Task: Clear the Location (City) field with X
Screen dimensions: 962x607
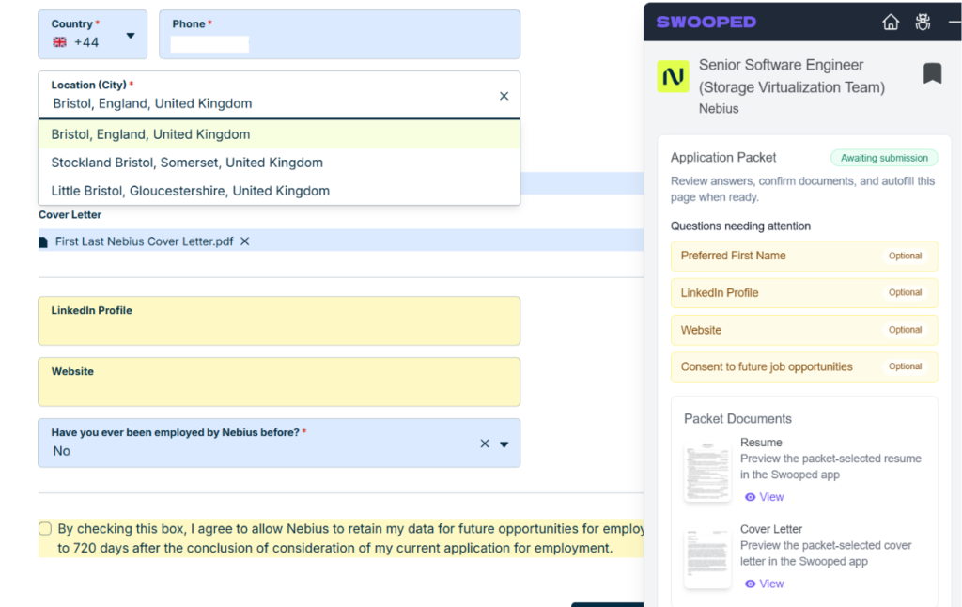Action: click(504, 96)
